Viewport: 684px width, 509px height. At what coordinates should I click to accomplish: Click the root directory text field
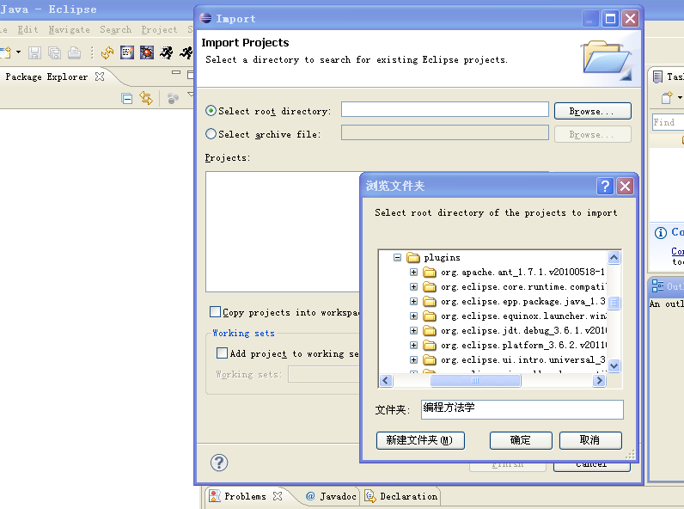point(444,109)
